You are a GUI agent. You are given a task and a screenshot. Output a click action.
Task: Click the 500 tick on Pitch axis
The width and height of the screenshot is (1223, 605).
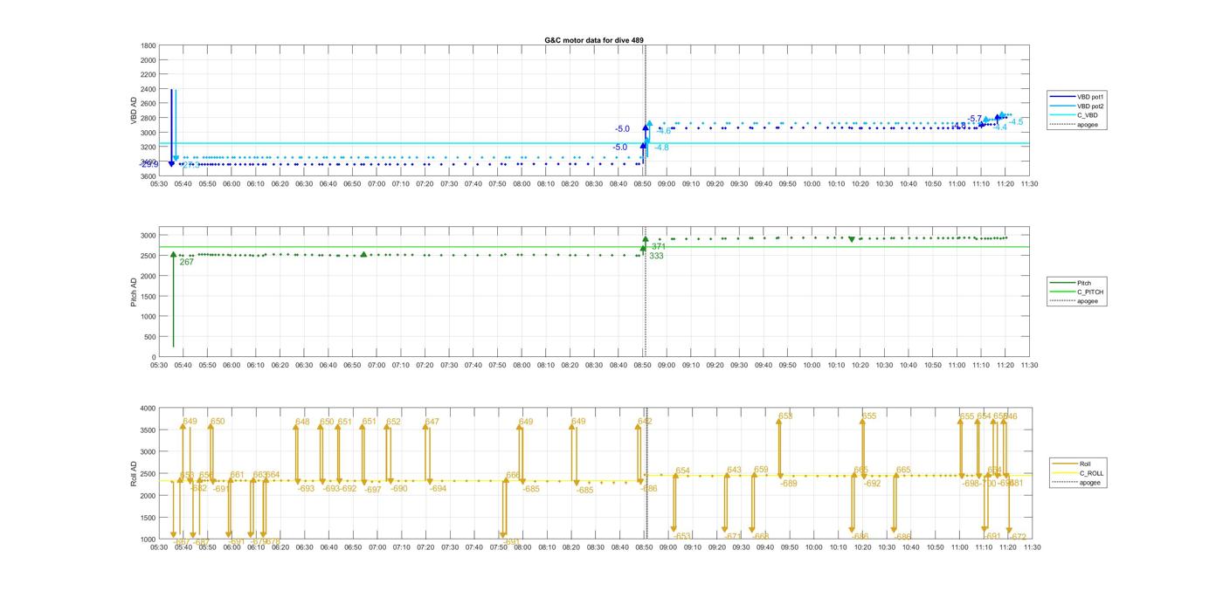(149, 337)
